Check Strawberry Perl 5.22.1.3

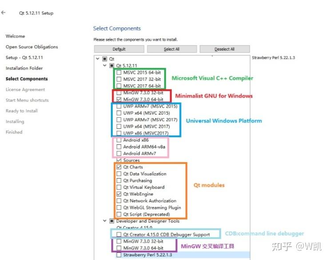[119, 255]
